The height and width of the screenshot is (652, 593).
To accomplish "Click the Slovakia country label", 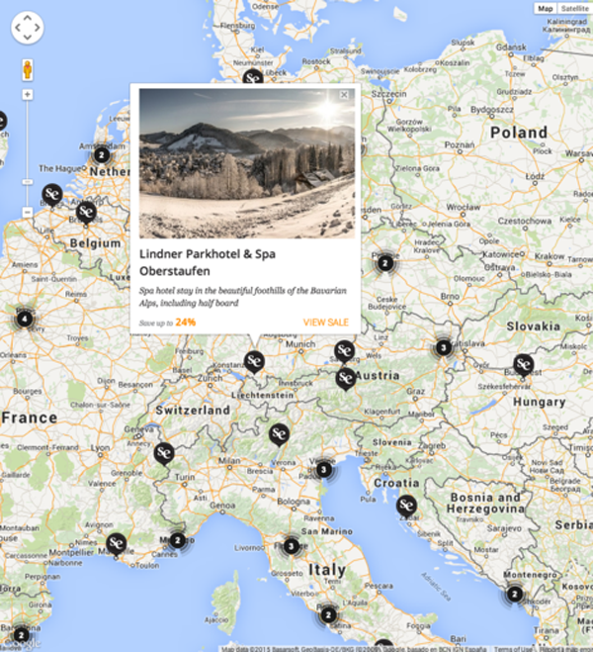I will pos(533,326).
